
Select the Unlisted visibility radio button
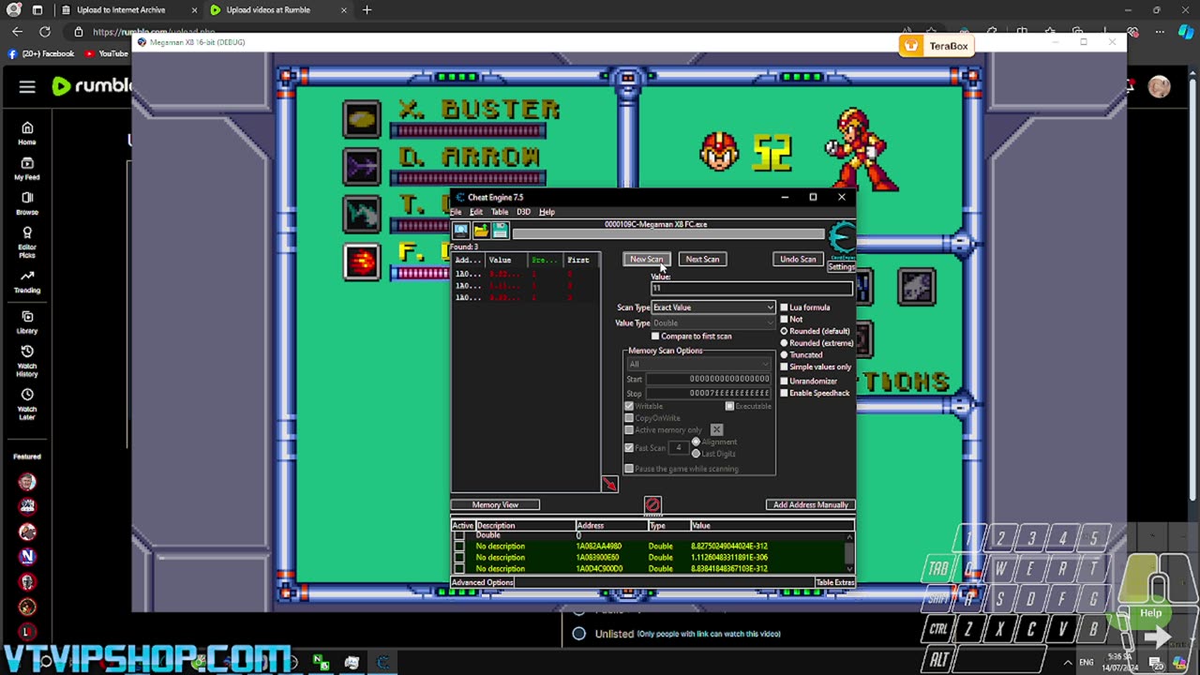[x=578, y=634]
